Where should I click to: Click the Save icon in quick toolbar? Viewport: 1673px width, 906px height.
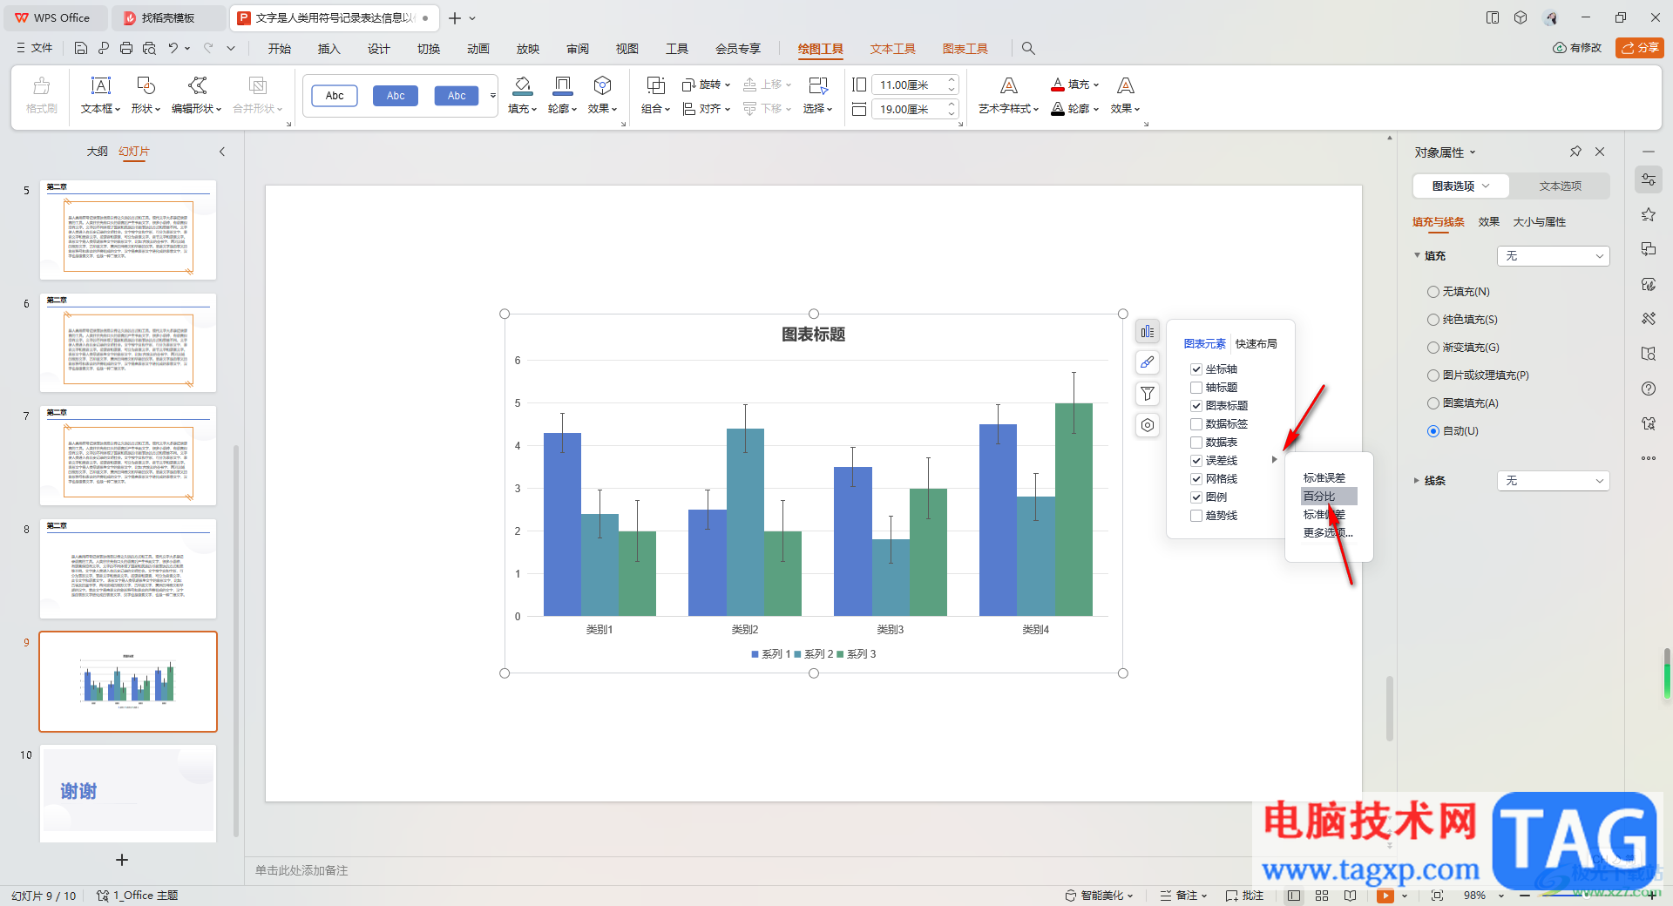pyautogui.click(x=81, y=48)
